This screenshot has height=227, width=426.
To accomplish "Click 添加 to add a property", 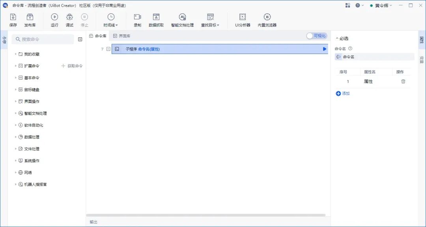I will 346,93.
